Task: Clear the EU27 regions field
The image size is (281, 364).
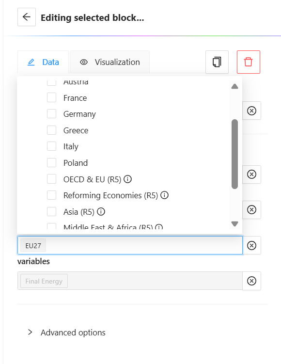Action: click(251, 245)
